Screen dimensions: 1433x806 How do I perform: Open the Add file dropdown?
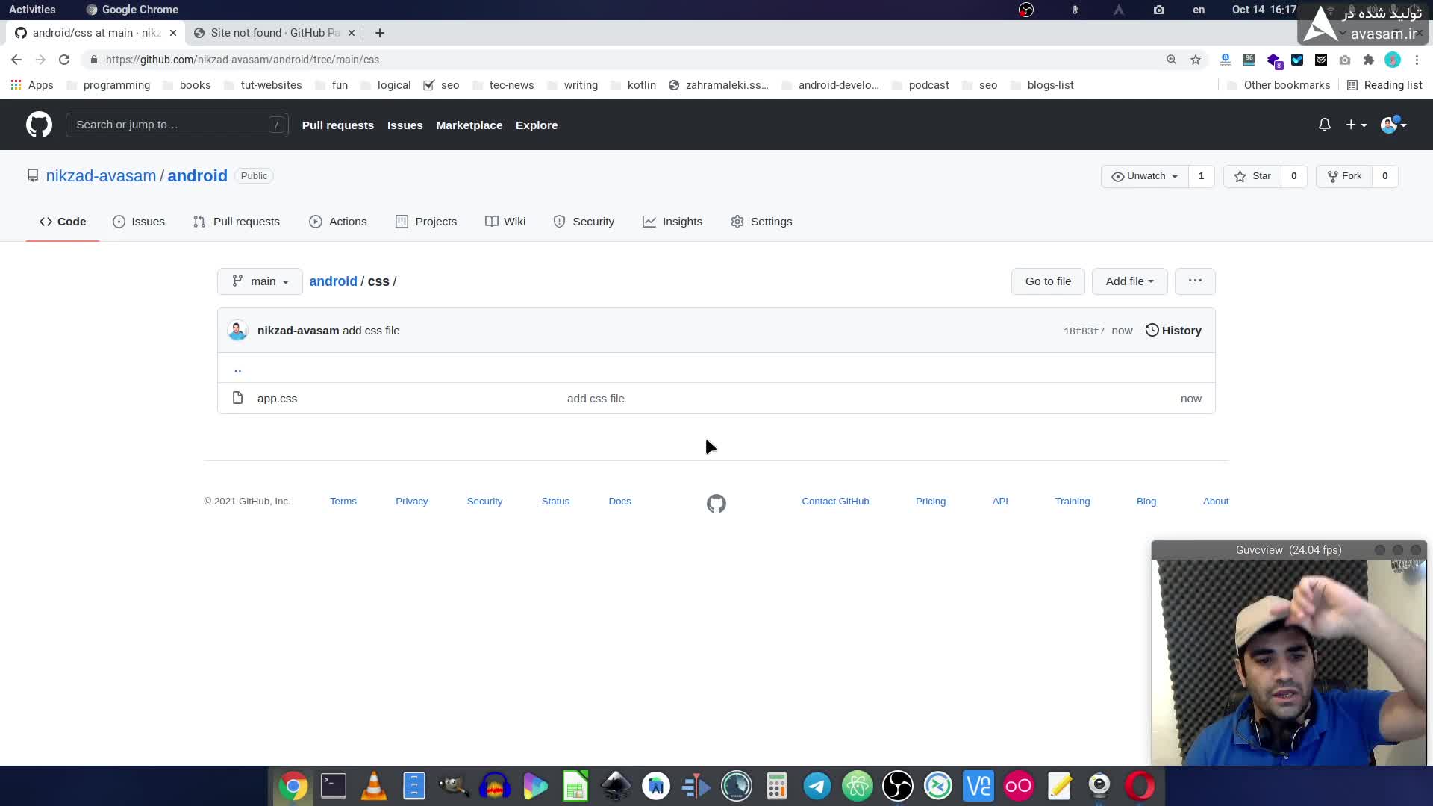click(x=1128, y=281)
